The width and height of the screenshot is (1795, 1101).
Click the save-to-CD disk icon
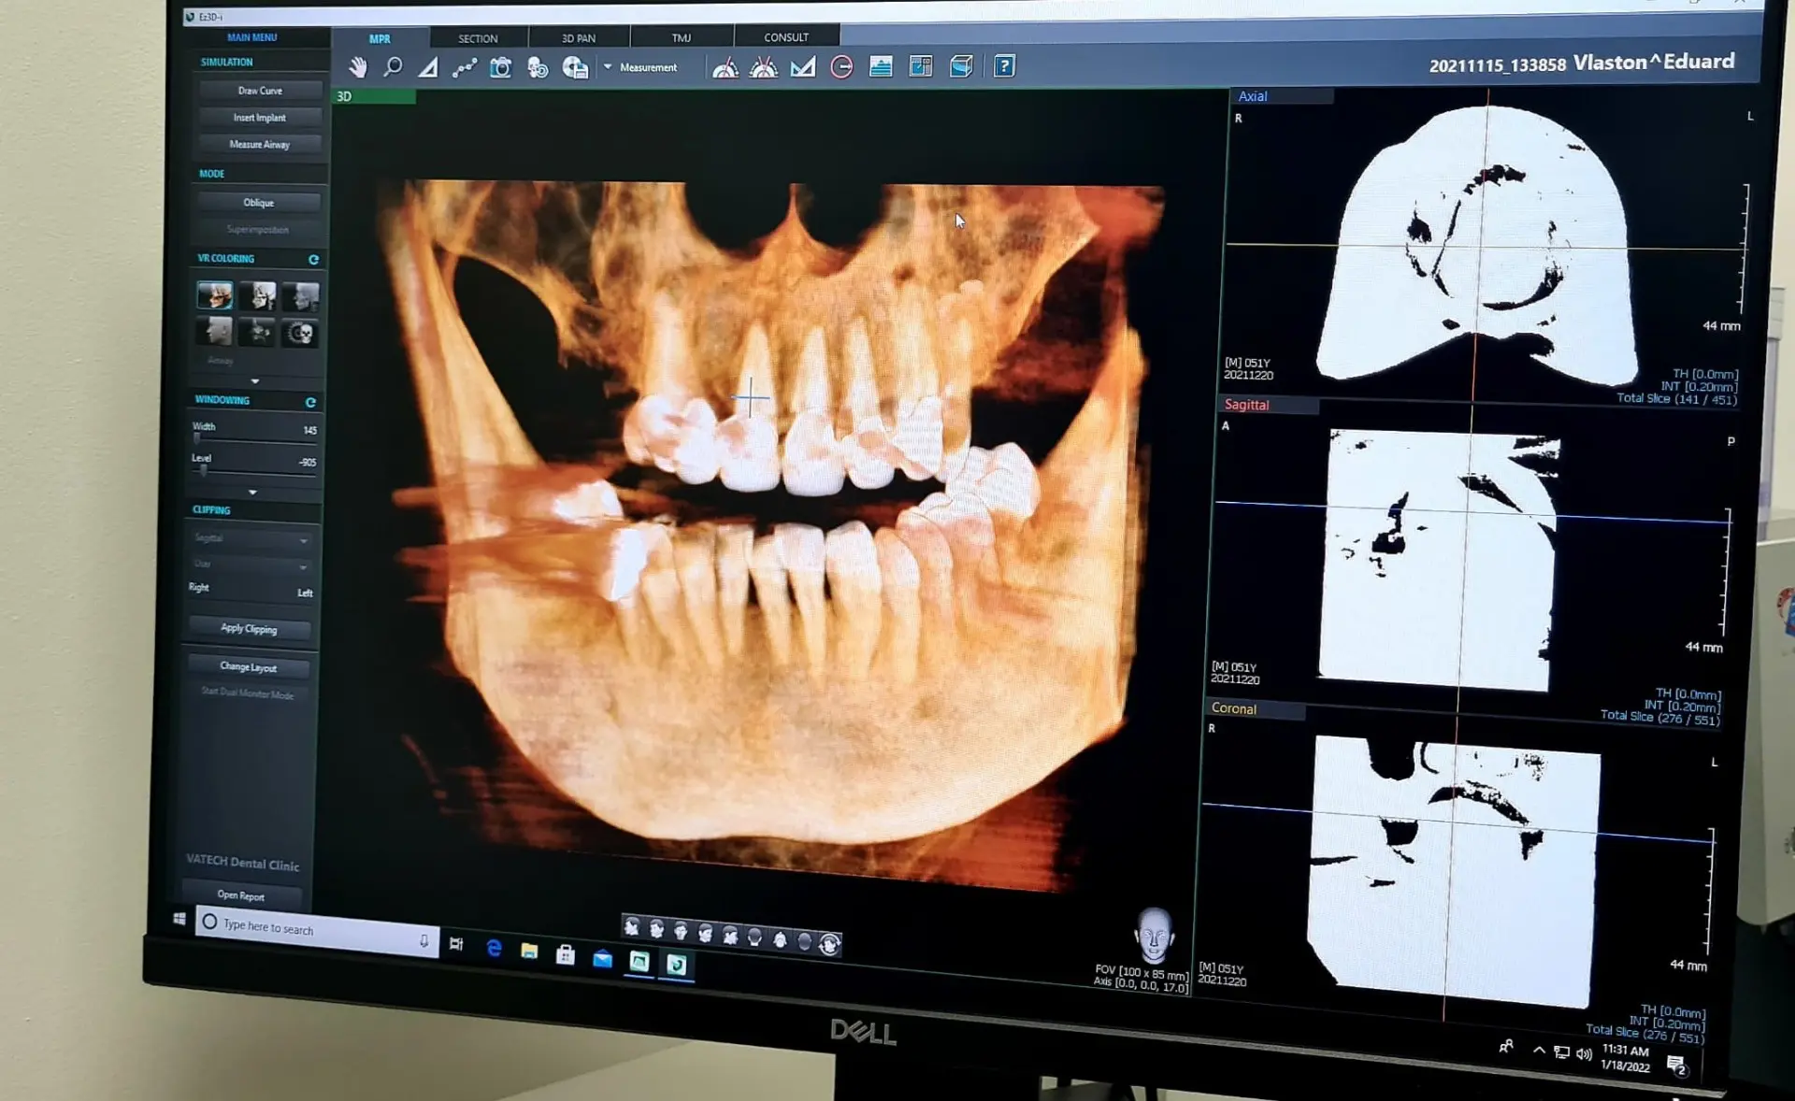coord(575,67)
